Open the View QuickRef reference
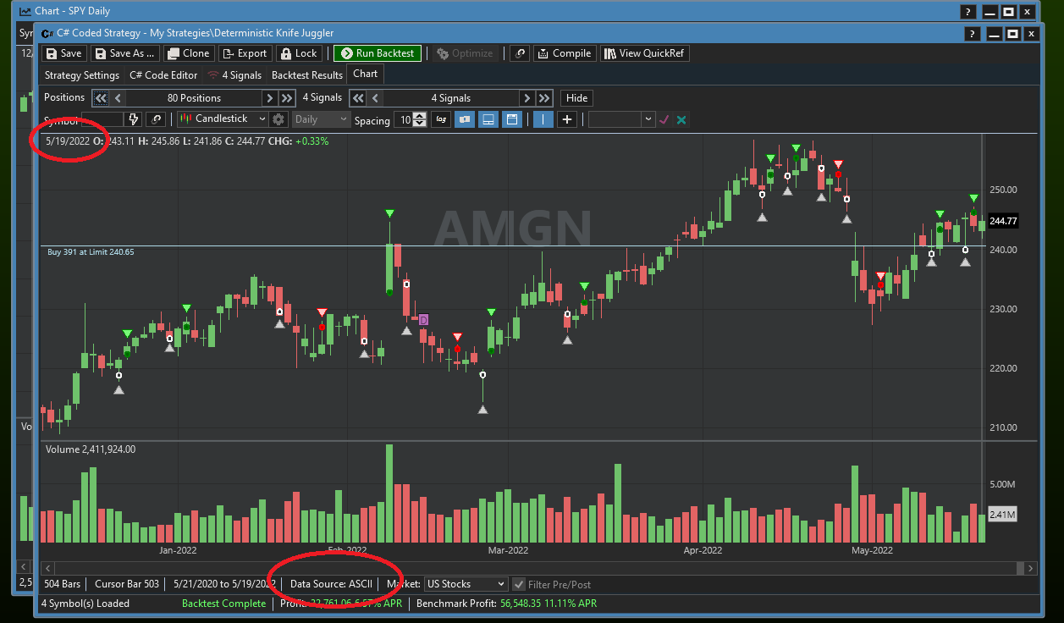1064x623 pixels. click(644, 53)
